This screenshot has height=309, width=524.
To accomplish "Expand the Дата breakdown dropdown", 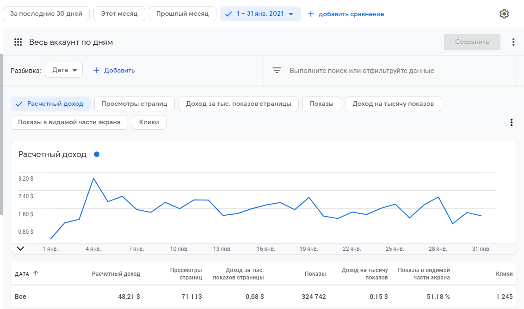I will pos(64,70).
